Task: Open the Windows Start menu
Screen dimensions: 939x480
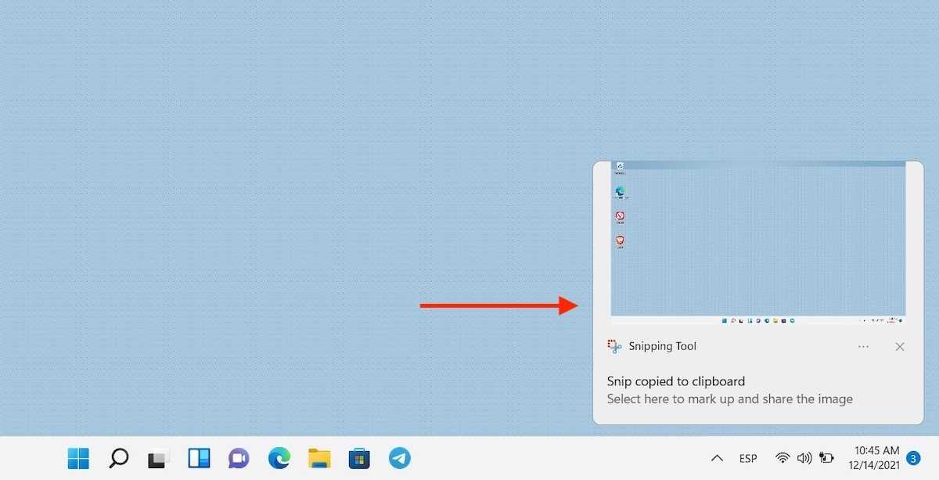Action: click(x=78, y=458)
